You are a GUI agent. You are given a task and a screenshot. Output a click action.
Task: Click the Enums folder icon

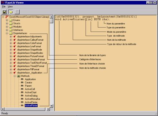tap(11, 20)
